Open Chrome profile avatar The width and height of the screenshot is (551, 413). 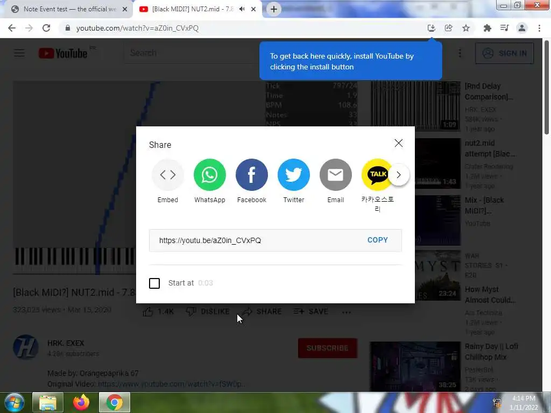[522, 28]
